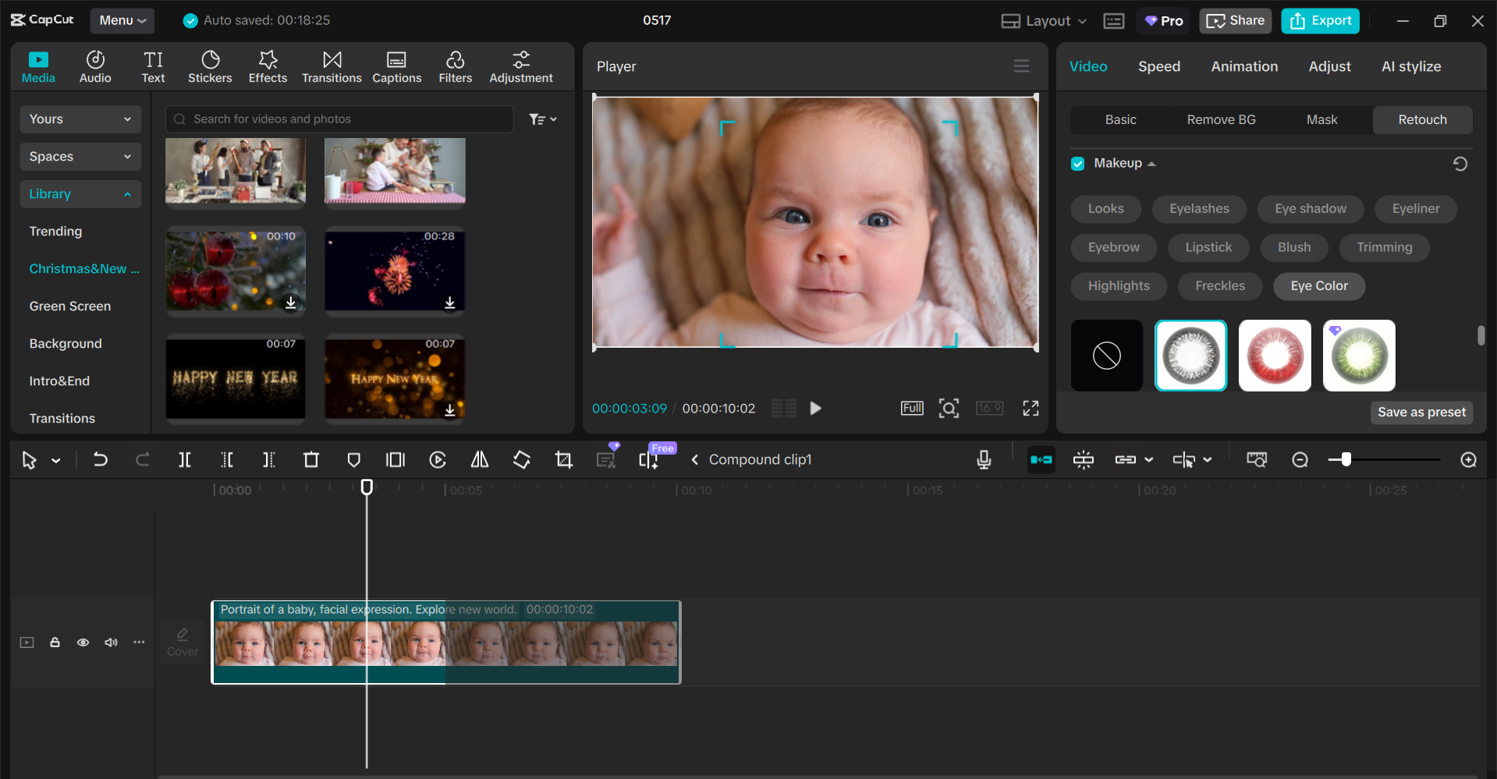Start a voiceover with the Microphone icon

[x=984, y=459]
